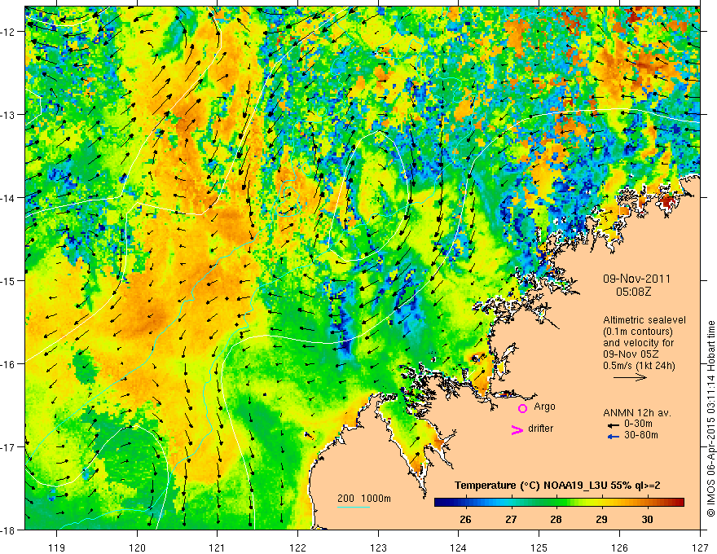Viewport: 717px width, 554px height.
Task: Click the date text 09-Nov-2011
Action: click(x=636, y=279)
